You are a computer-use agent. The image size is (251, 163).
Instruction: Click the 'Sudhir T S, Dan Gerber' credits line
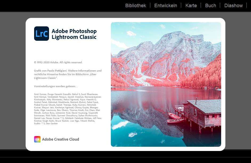(x=46, y=124)
